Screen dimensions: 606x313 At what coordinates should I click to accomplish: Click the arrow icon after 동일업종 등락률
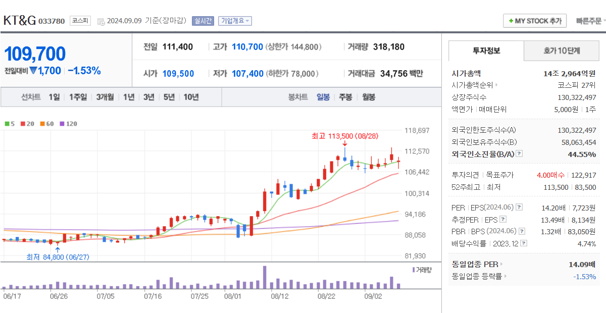tap(506, 276)
